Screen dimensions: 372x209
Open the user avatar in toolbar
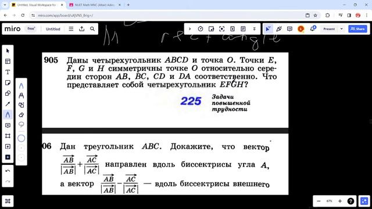(301, 29)
